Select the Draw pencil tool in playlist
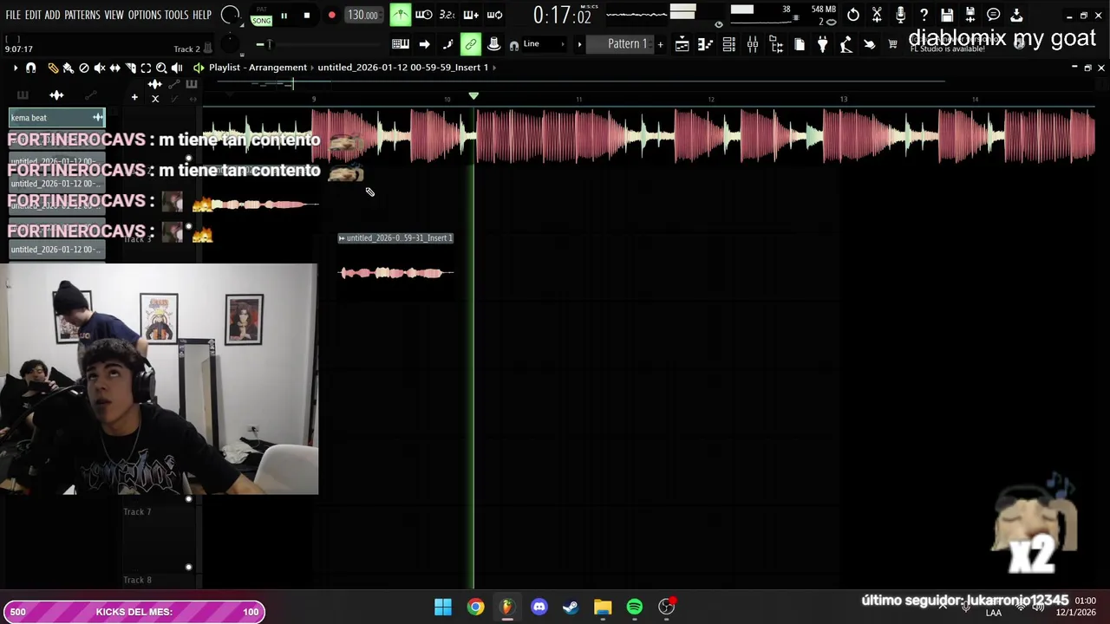This screenshot has width=1110, height=624. tap(53, 68)
